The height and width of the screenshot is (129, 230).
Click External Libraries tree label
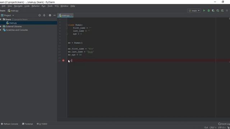14,27
